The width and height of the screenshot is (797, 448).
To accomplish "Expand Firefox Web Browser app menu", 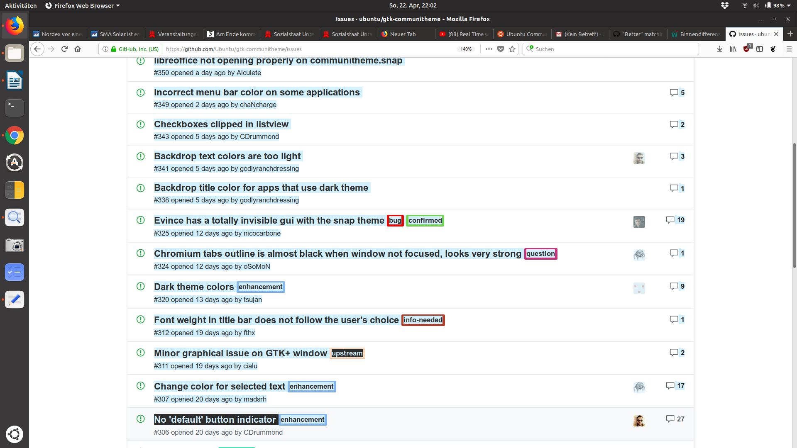I will click(x=82, y=5).
